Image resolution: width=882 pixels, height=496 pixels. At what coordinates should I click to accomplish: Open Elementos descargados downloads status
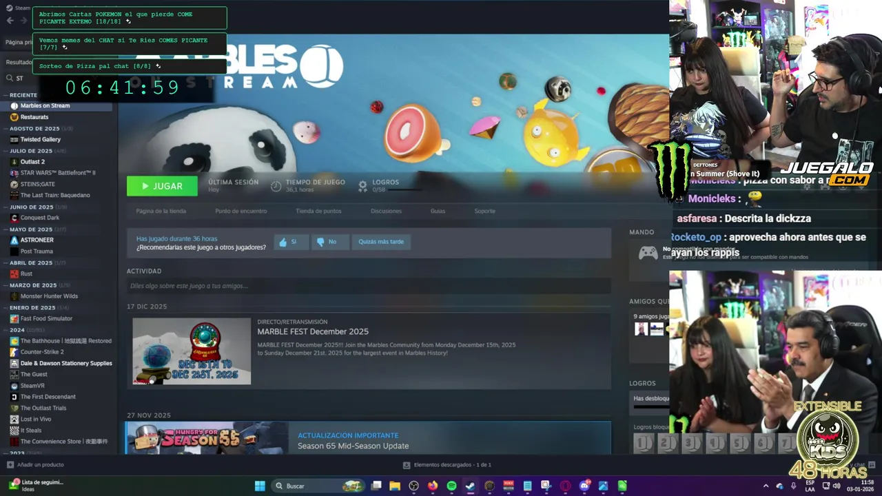tap(447, 465)
